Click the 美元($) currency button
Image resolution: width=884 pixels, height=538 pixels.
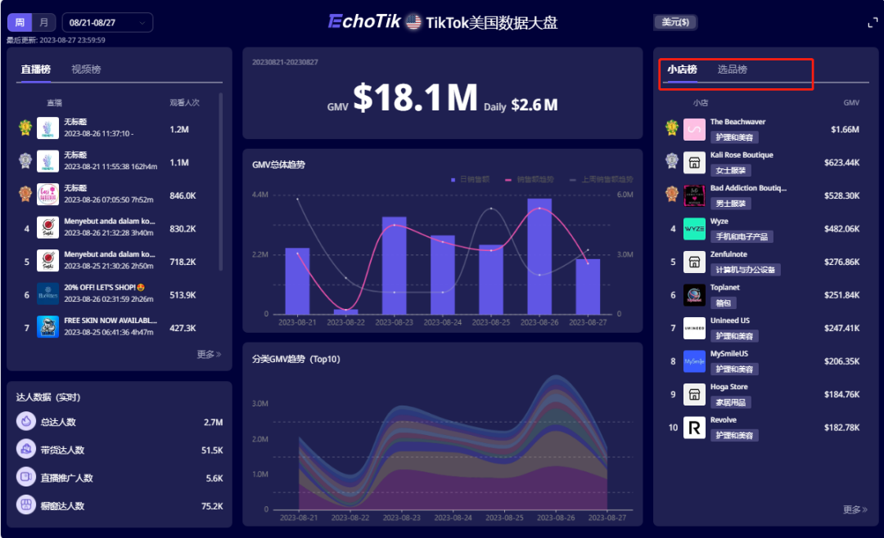675,23
